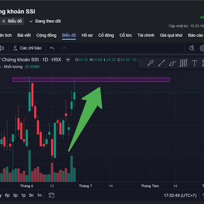Redo the chart action
This screenshot has height=204, width=204.
63,48
